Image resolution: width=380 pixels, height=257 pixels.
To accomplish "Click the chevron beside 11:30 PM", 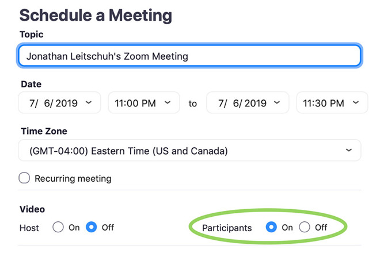I will pos(356,102).
